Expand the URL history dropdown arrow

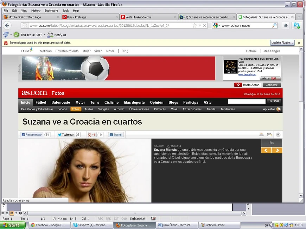pyautogui.click(x=200, y=26)
